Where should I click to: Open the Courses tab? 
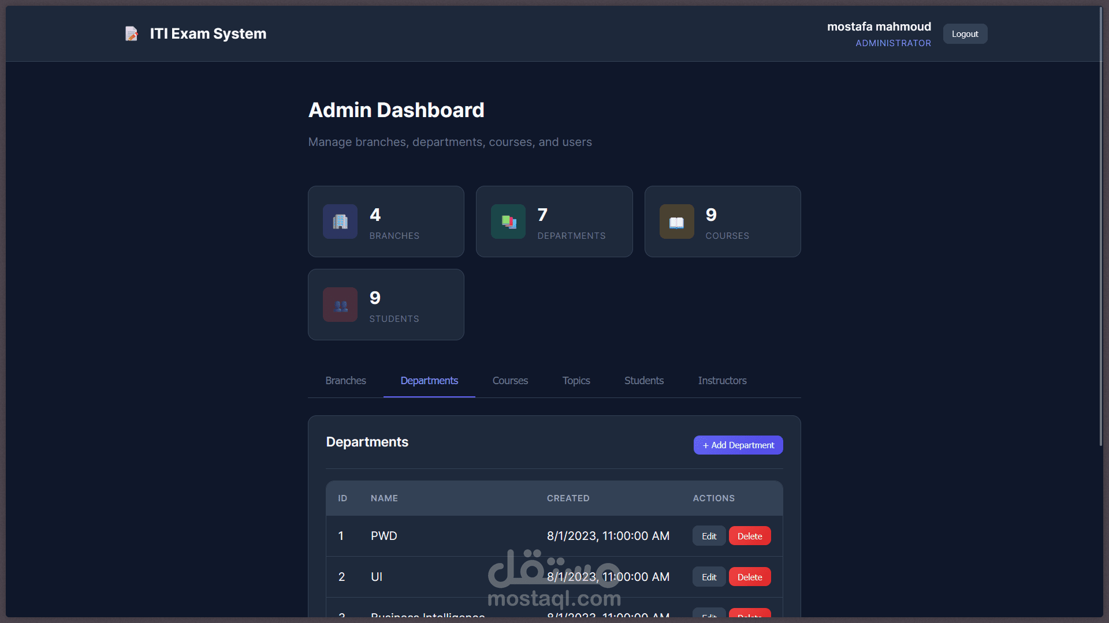pos(510,381)
